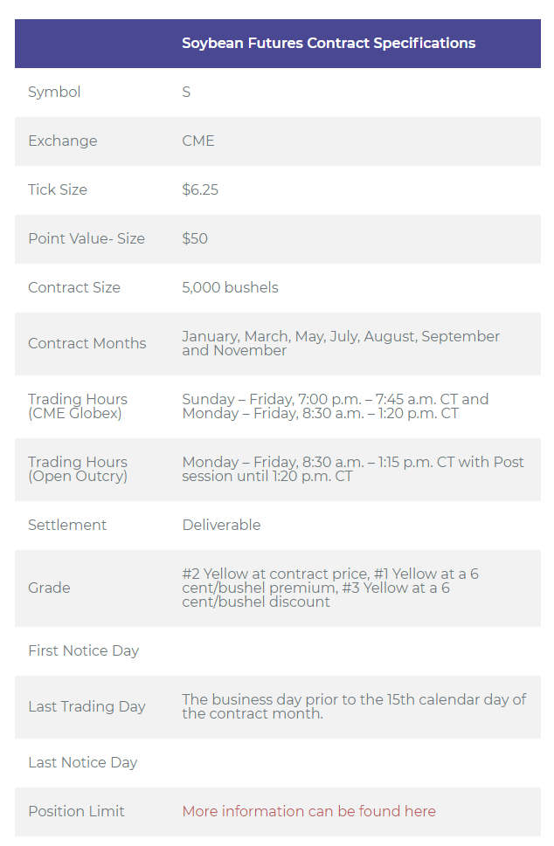554x846 pixels.
Task: Select the Deliverable settlement value
Action: (221, 525)
